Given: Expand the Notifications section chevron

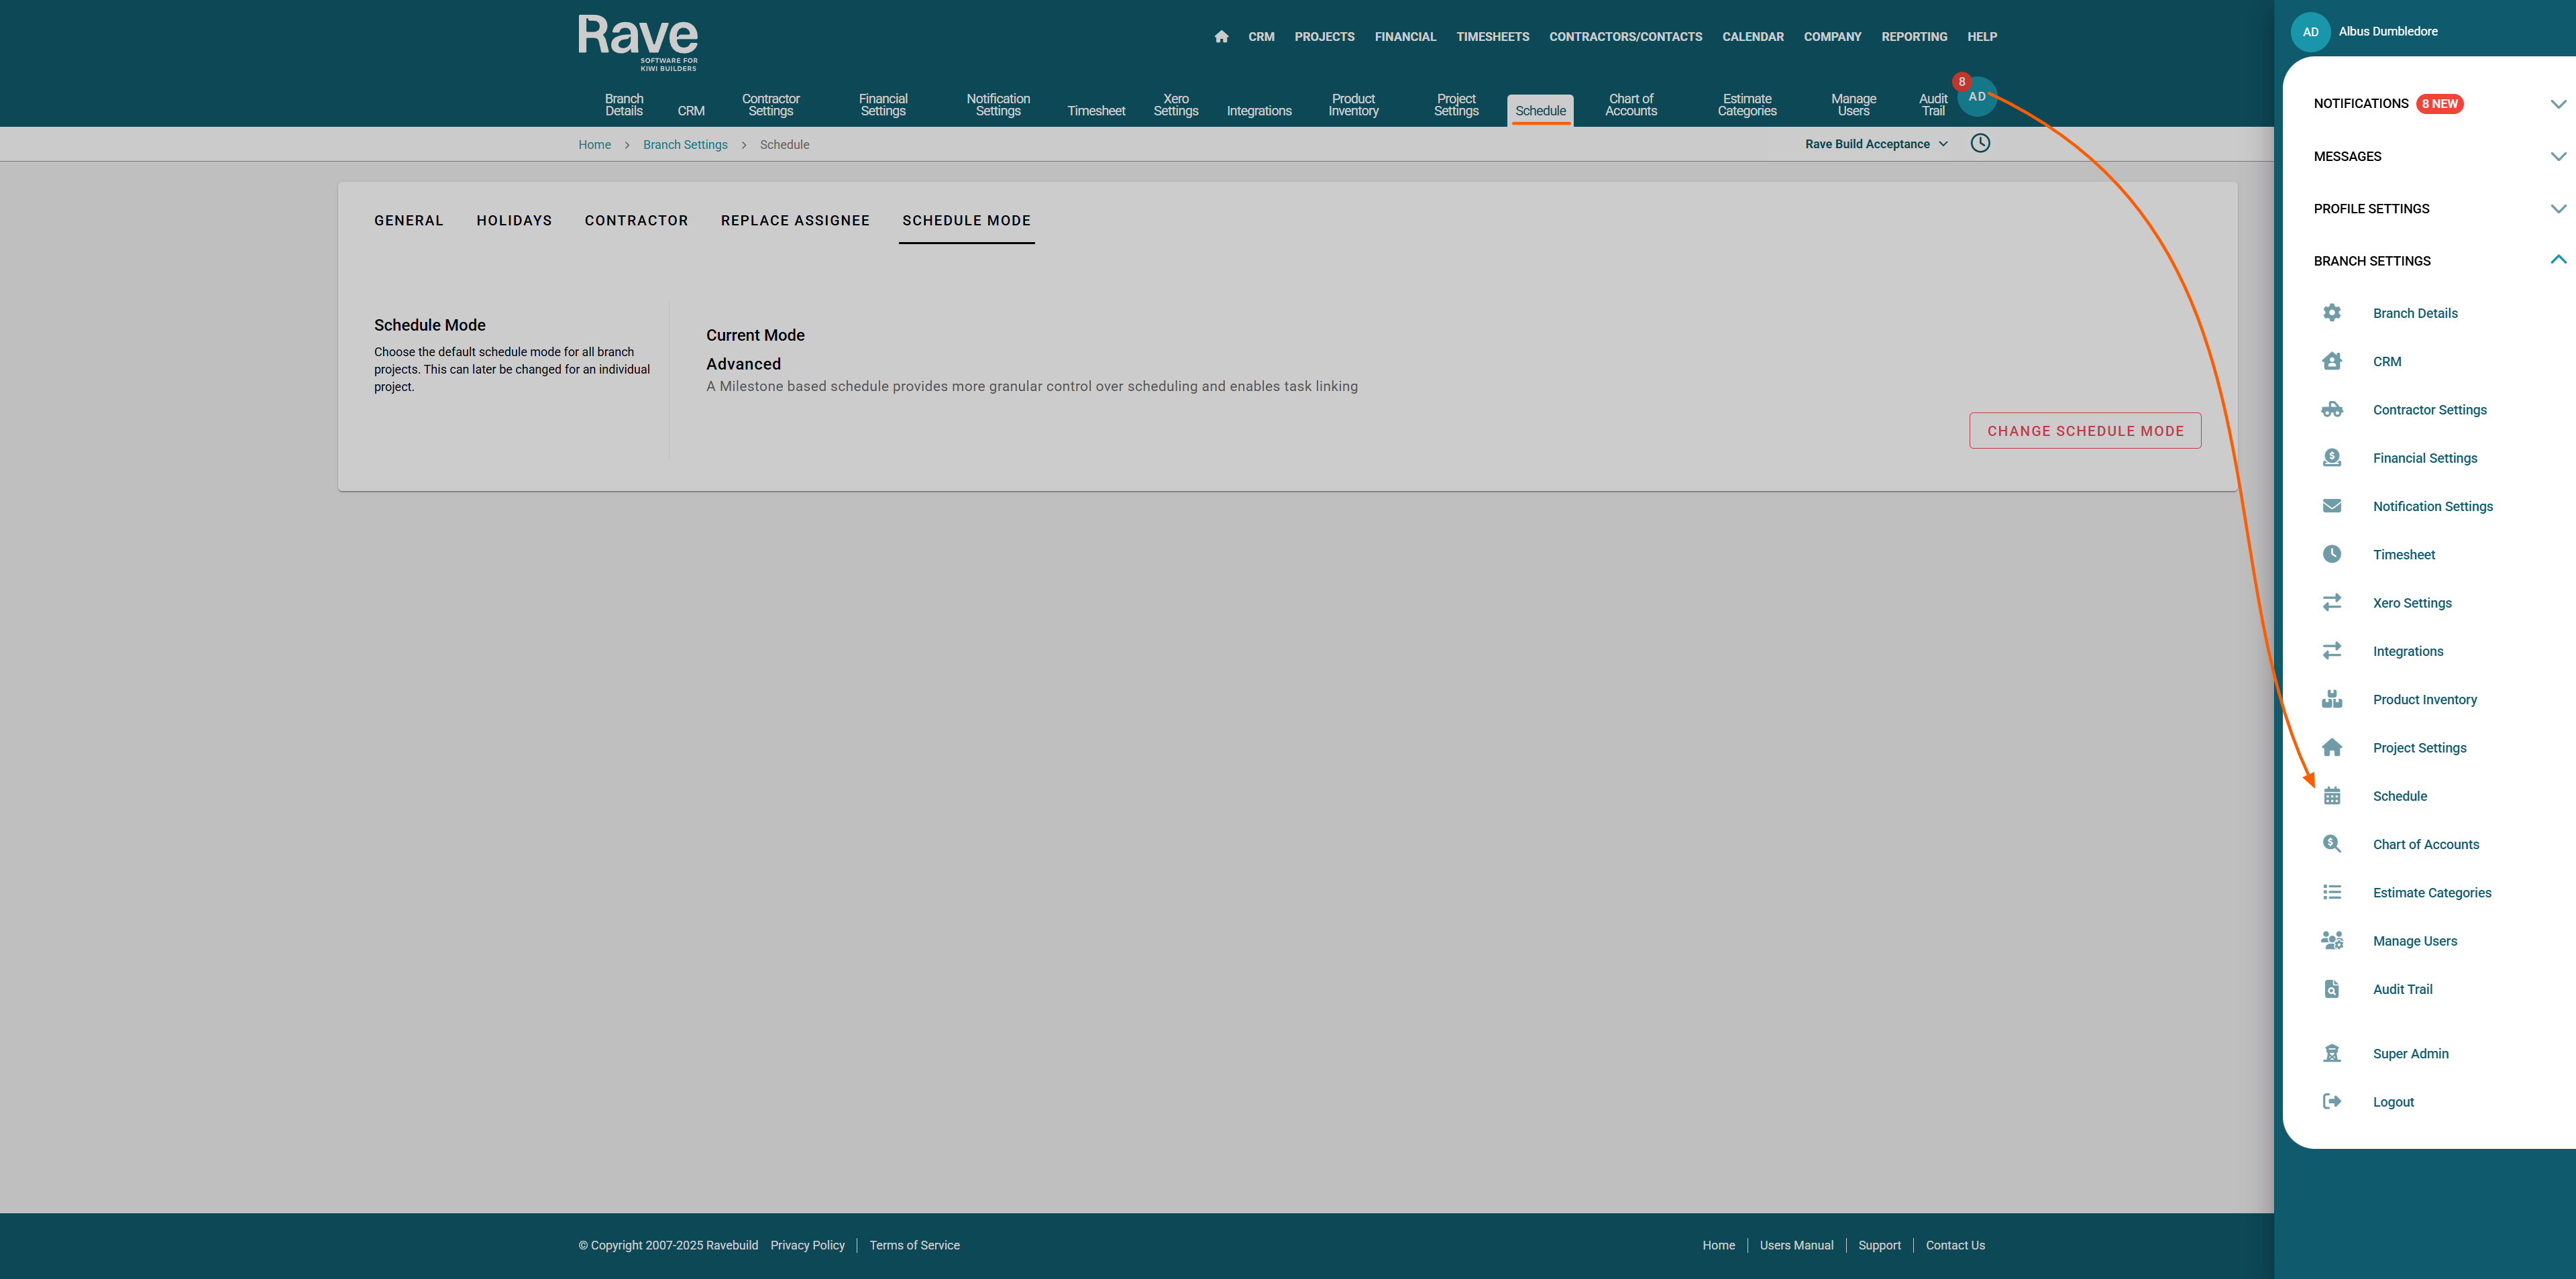Looking at the screenshot, I should coord(2558,104).
